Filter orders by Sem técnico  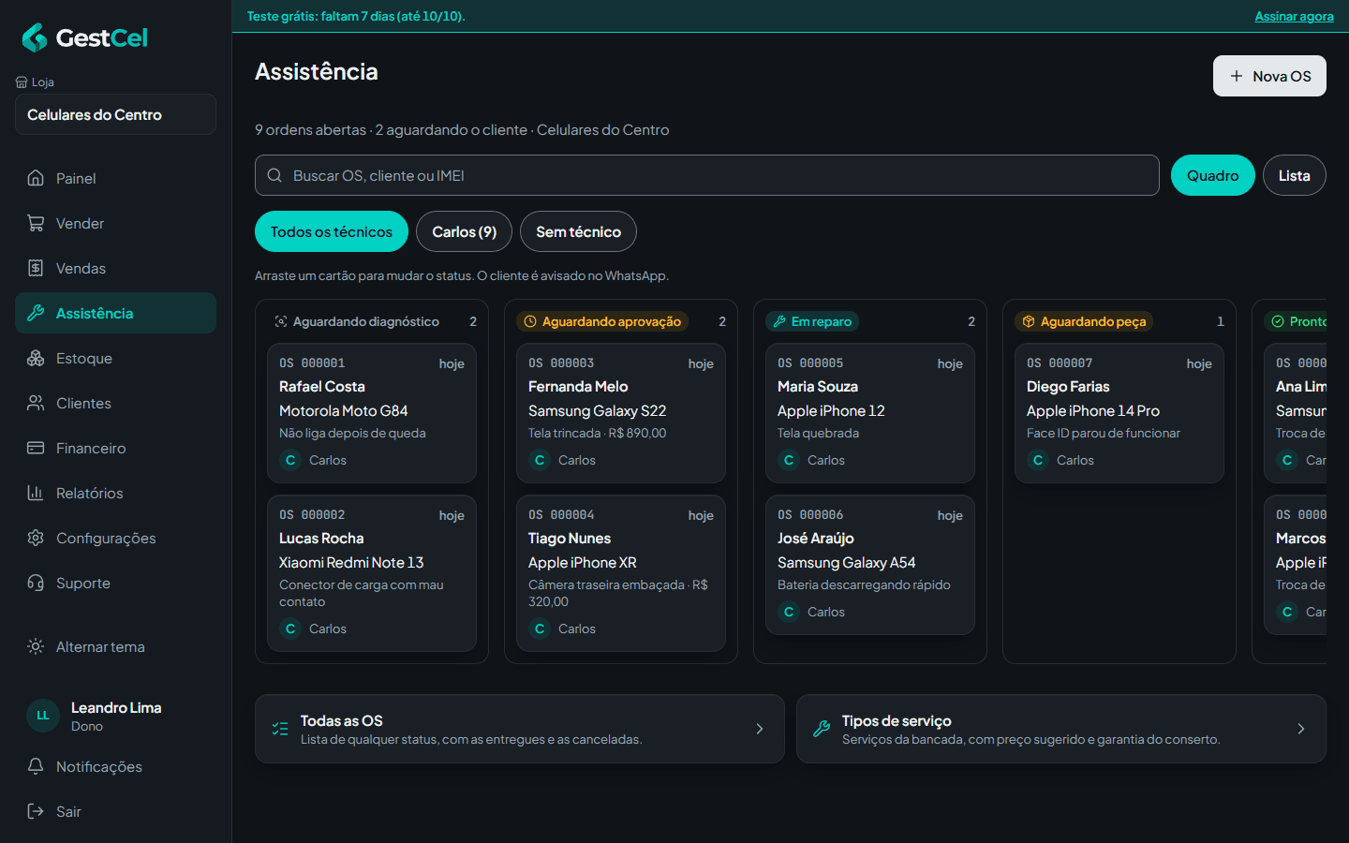(x=578, y=231)
